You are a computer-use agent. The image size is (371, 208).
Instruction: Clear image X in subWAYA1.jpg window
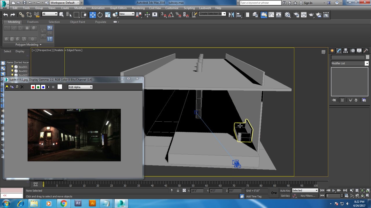click(22, 87)
